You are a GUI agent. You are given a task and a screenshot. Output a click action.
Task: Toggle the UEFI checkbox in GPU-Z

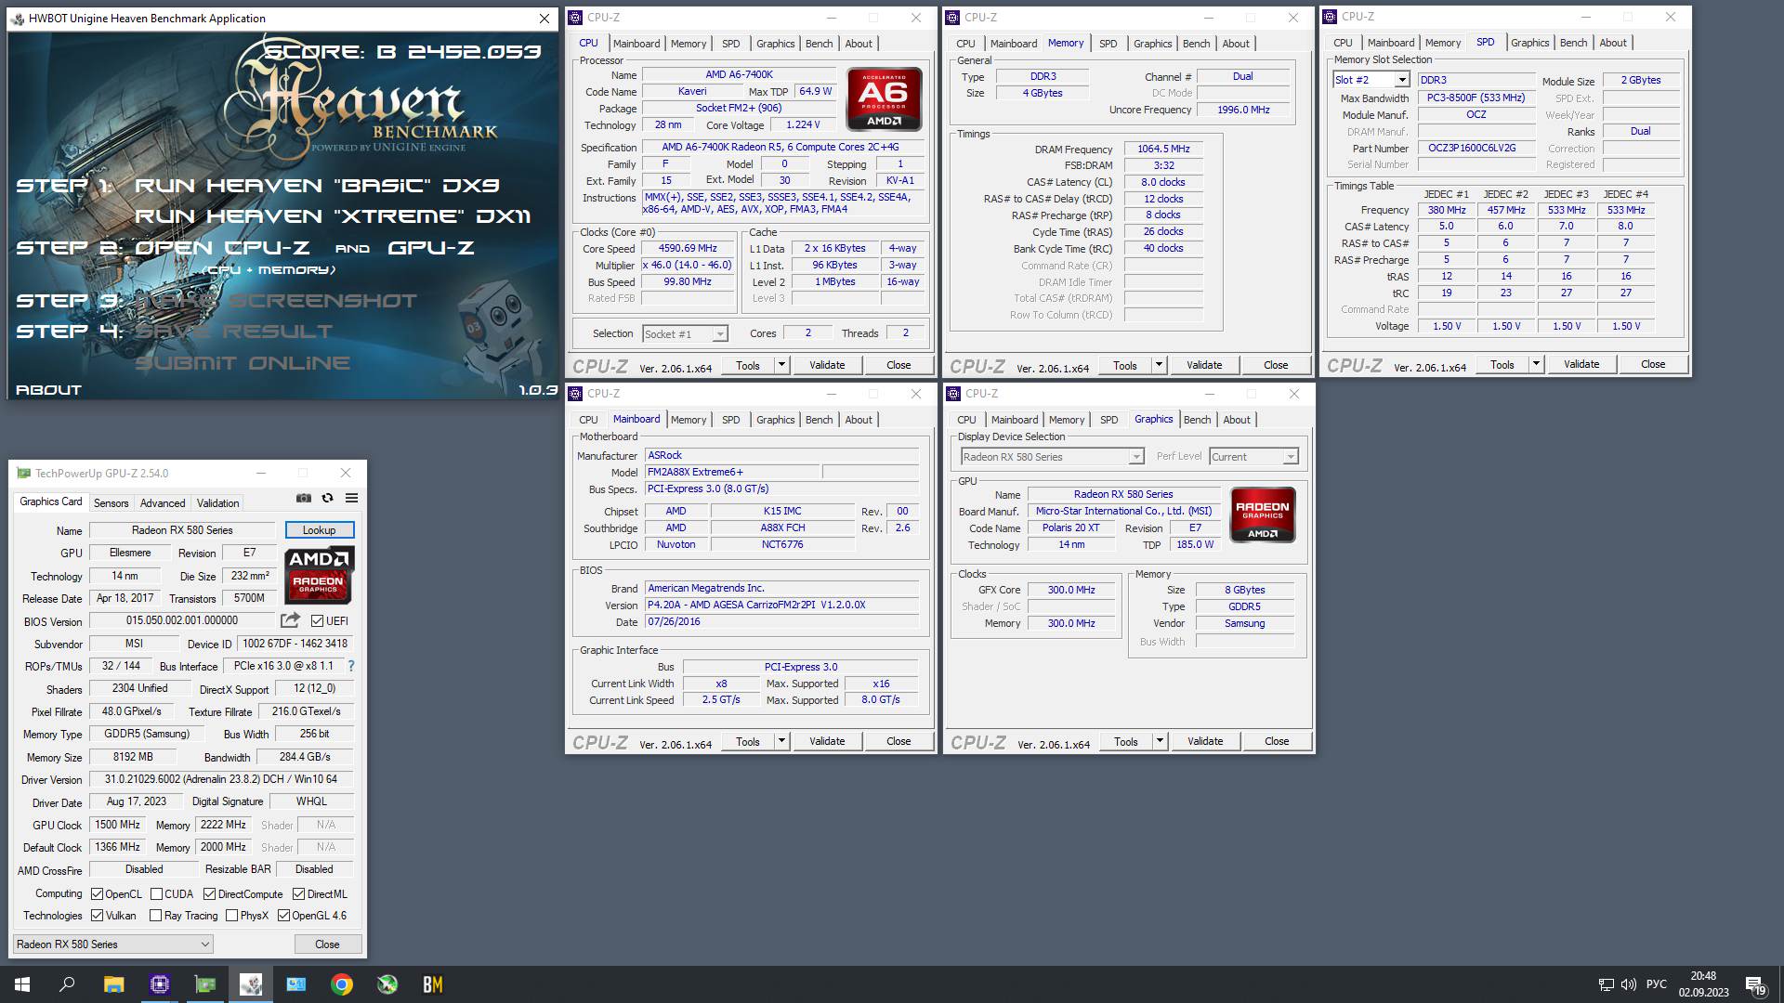coord(317,620)
